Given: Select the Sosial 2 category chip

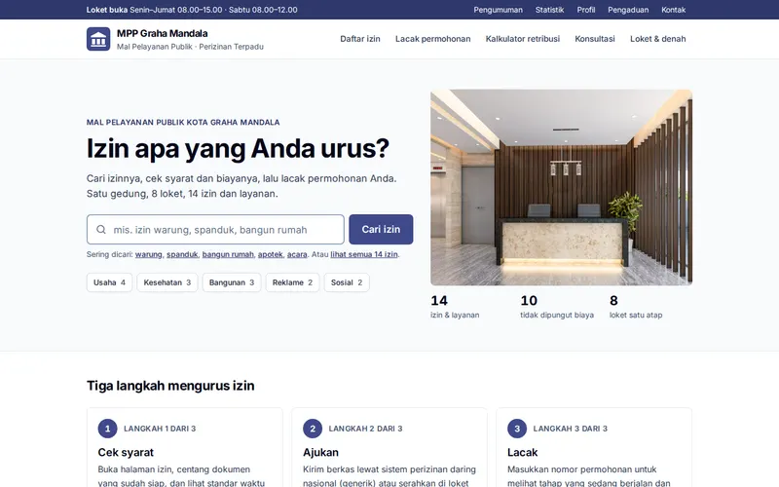Looking at the screenshot, I should pos(347,282).
